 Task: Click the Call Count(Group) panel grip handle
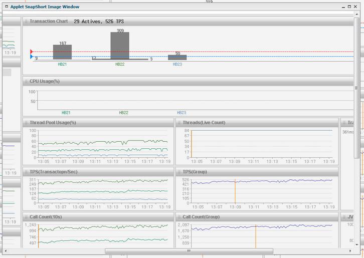[179, 217]
